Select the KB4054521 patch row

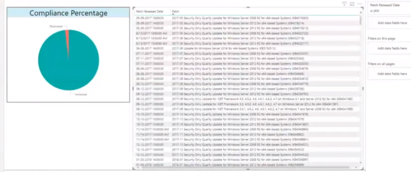247,144
